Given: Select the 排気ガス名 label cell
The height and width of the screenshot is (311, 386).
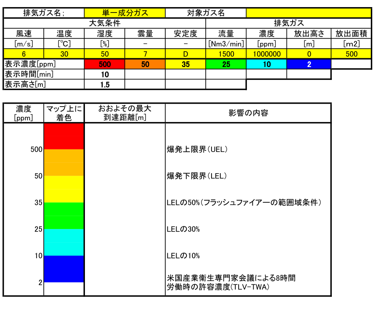Looking at the screenshot, I should point(44,13).
